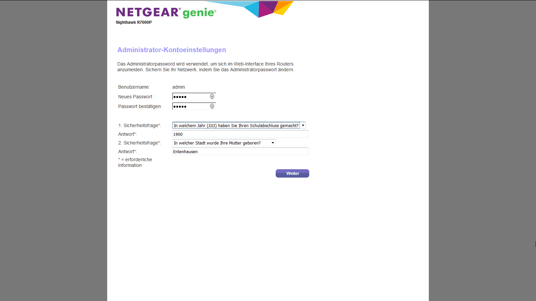Viewport: 536px width, 301px height.
Task: Click the username value admin
Action: click(x=179, y=87)
